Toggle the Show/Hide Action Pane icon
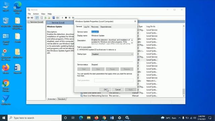 click(x=57, y=18)
